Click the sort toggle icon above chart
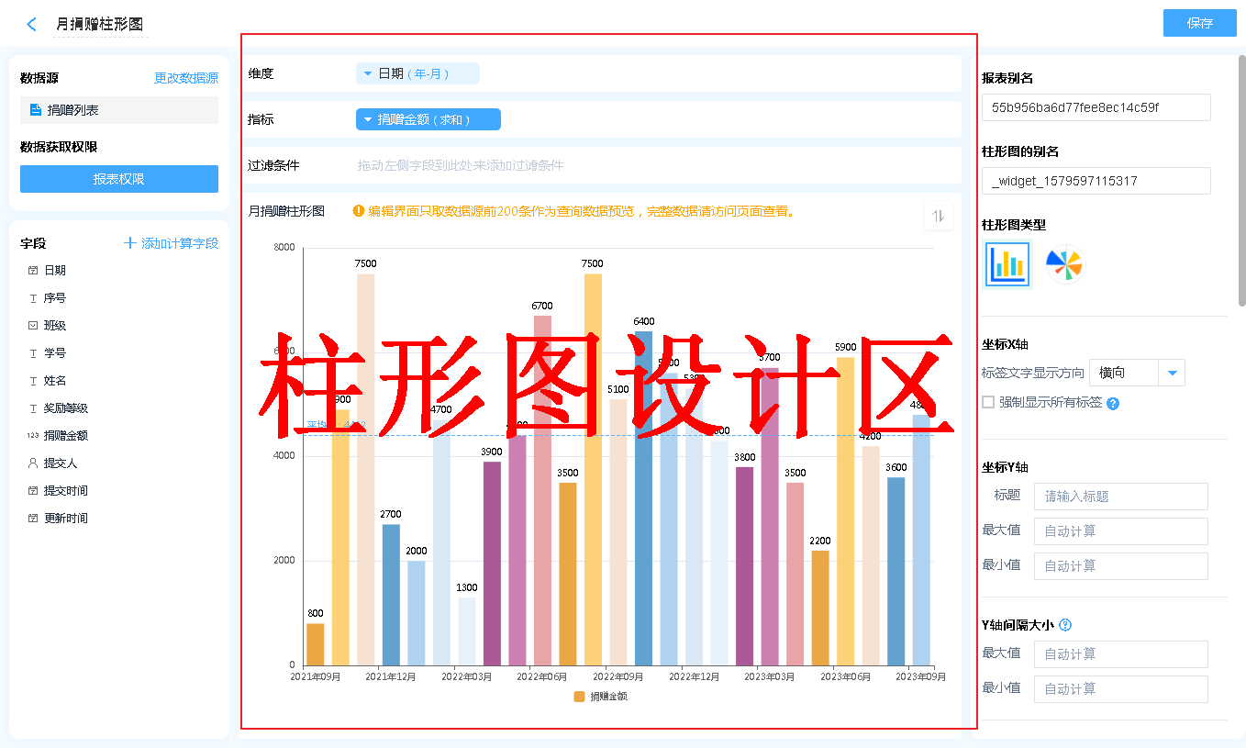 (x=938, y=217)
